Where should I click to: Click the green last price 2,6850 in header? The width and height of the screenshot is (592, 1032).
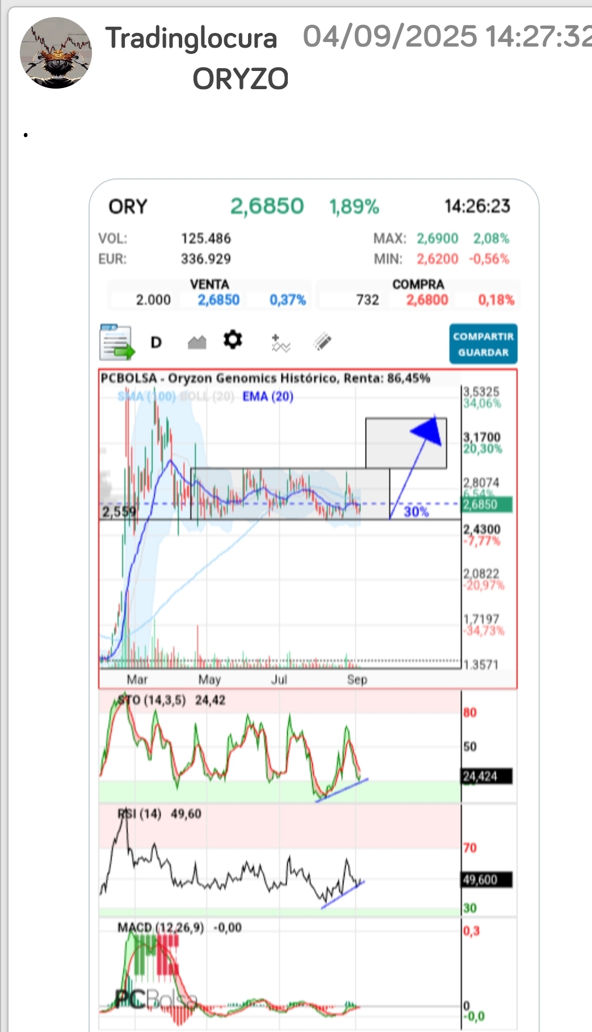click(267, 206)
